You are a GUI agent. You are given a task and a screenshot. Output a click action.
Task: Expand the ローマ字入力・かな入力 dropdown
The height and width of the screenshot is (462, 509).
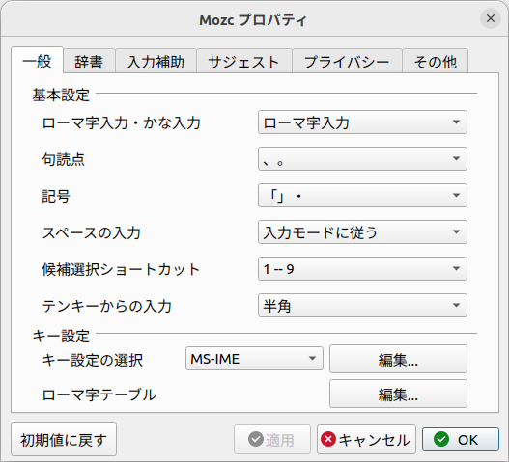[362, 122]
